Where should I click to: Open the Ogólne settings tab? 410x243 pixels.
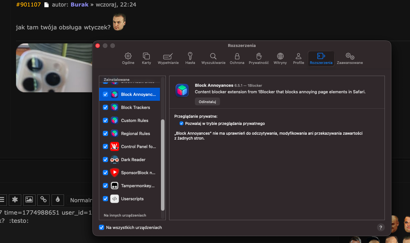tap(128, 59)
